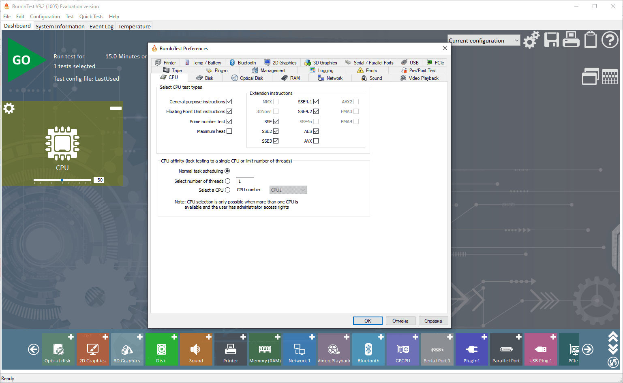Switch to 3D Graphics preferences tab
This screenshot has width=623, height=383.
click(321, 63)
